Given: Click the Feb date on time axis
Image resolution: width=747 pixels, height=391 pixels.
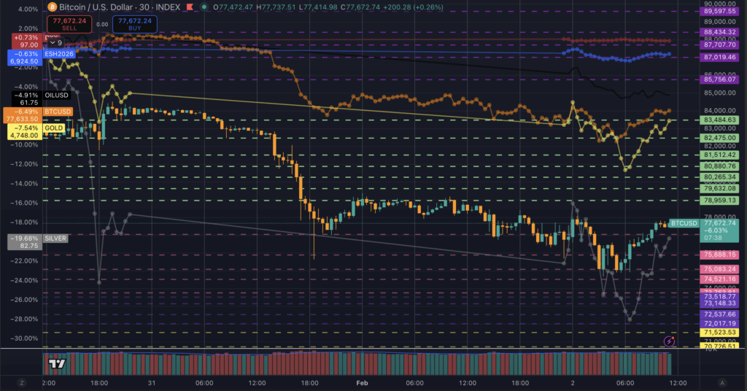Looking at the screenshot, I should click(363, 382).
